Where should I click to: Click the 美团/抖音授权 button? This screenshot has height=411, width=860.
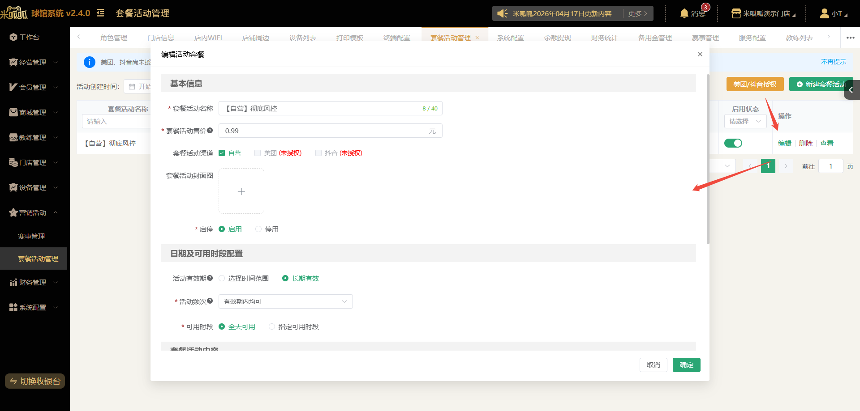(x=755, y=84)
